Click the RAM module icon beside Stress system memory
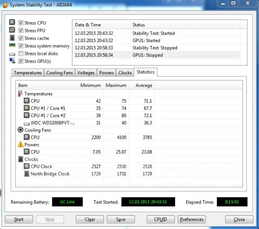This screenshot has width=259, height=229. (x=12, y=45)
